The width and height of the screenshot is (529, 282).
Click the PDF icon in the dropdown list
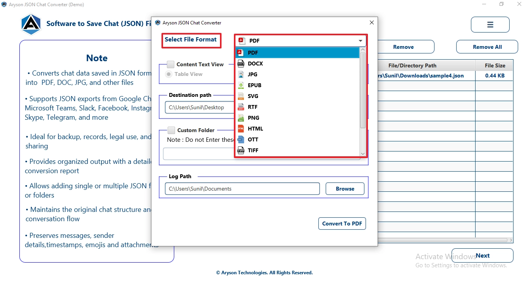point(240,53)
